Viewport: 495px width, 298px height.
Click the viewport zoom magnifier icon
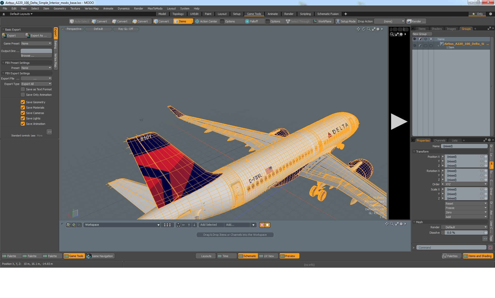[x=369, y=29]
